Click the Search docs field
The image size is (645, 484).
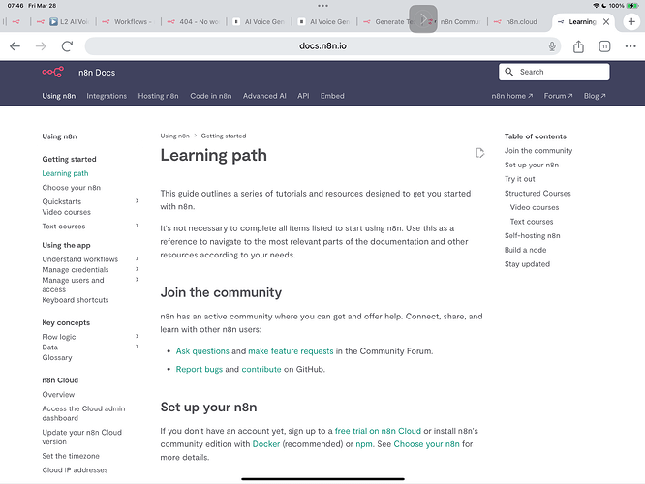tap(554, 72)
